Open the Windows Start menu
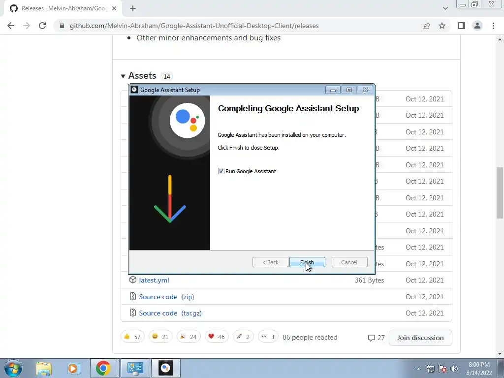Screen dimensions: 504x378 13,368
